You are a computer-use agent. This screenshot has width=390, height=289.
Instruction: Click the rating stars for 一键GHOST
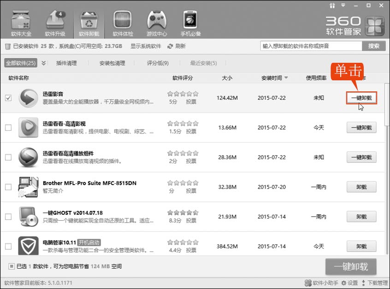click(183, 212)
